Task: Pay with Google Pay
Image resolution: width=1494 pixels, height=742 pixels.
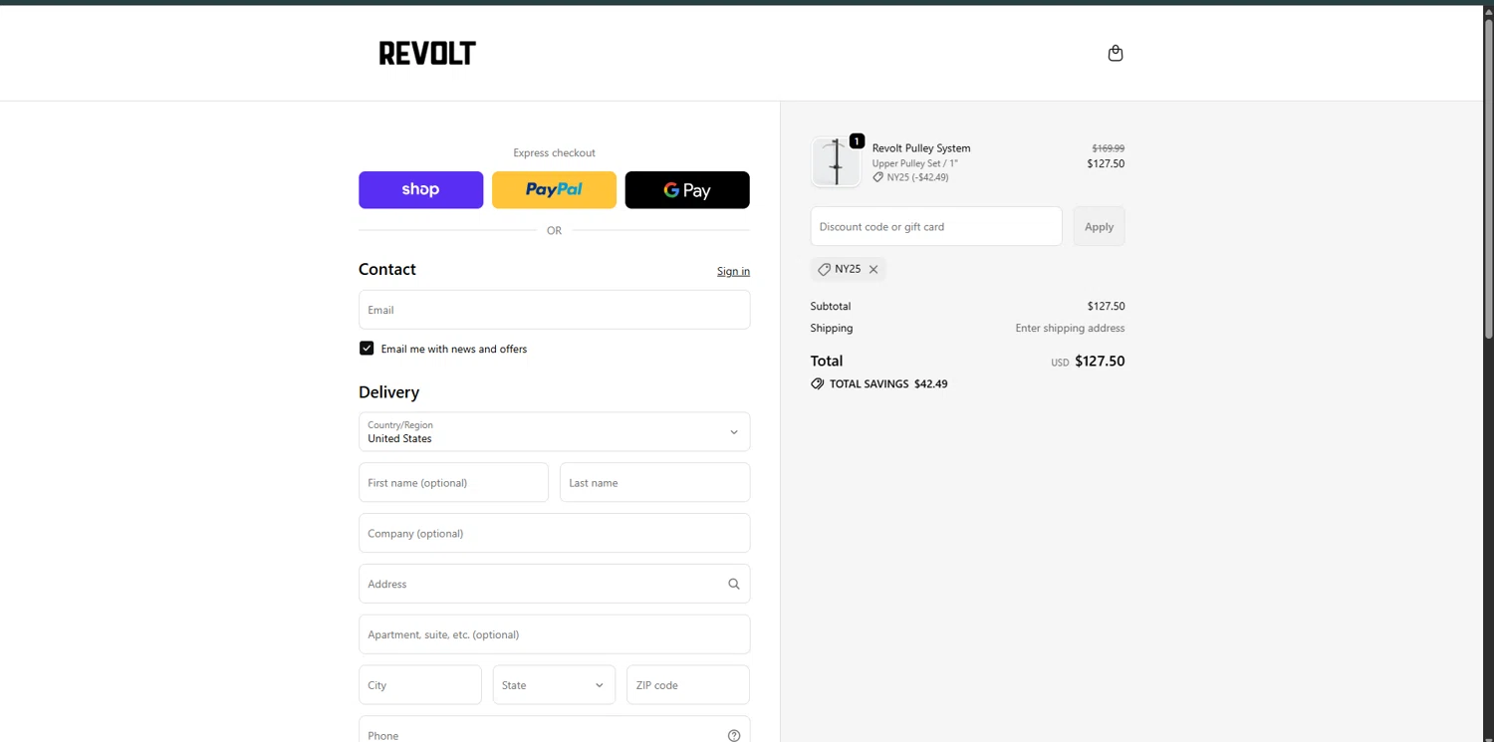Action: point(687,189)
